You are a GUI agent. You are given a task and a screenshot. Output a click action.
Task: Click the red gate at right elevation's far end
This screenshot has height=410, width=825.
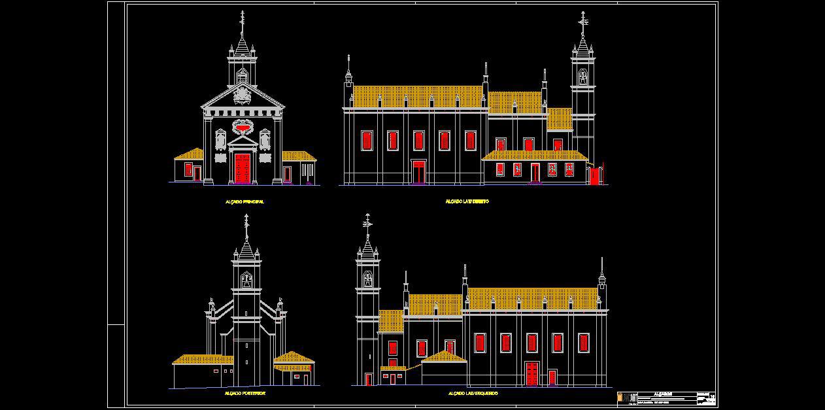[594, 176]
